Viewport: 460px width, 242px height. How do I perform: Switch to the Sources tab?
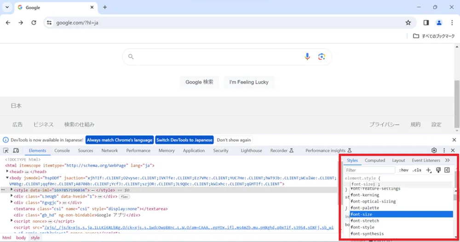point(86,150)
